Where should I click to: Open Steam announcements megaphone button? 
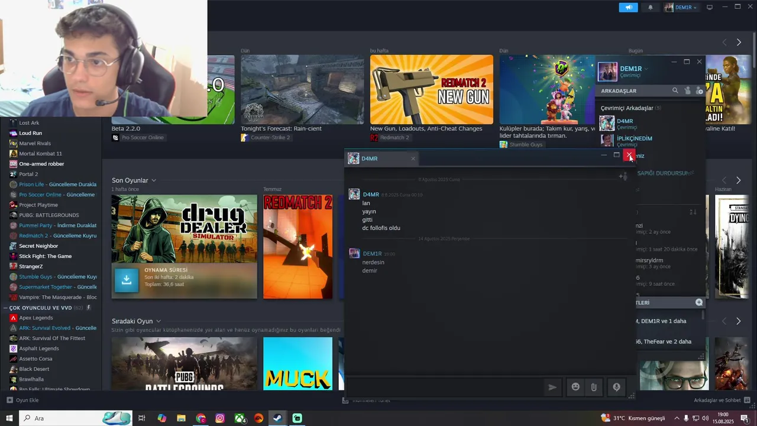[628, 7]
